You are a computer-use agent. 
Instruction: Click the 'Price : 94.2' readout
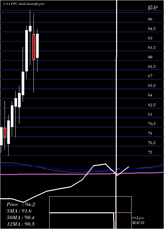click(x=21, y=204)
